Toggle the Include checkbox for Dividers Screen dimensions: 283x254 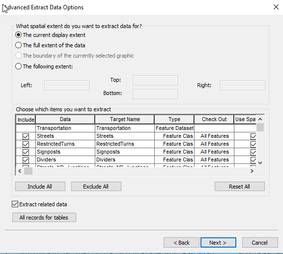pos(26,160)
